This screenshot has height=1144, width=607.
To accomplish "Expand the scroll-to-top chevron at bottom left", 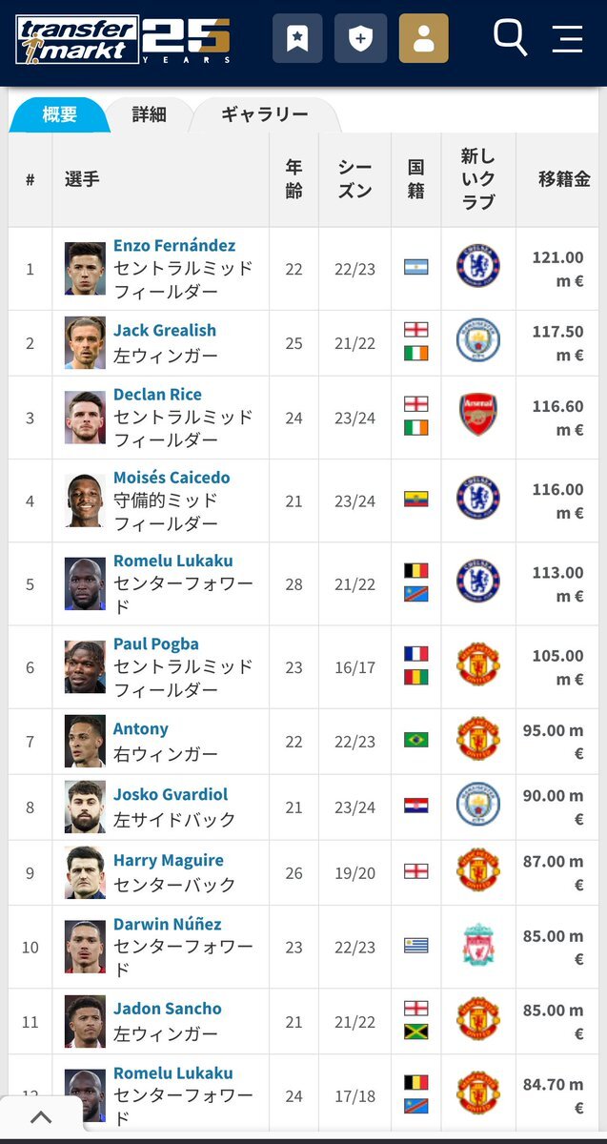I will click(41, 1117).
